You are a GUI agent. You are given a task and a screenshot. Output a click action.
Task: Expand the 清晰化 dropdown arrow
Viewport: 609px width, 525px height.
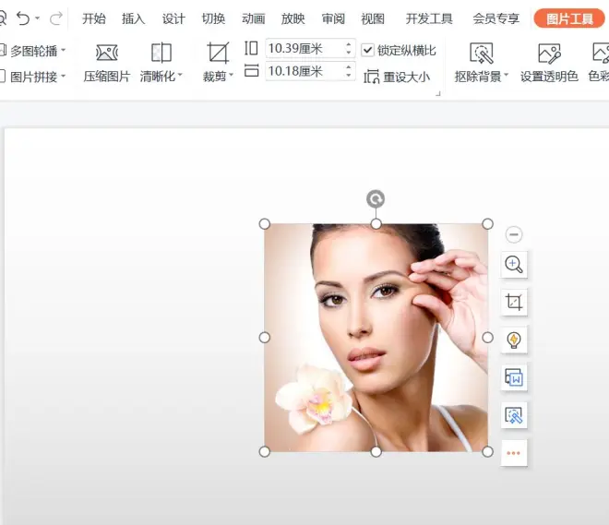(x=180, y=75)
